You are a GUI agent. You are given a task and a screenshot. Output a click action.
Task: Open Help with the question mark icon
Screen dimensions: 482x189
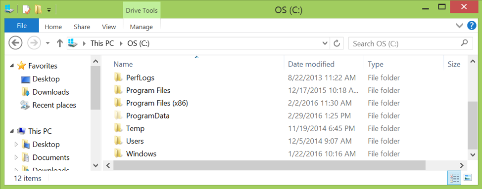472,26
